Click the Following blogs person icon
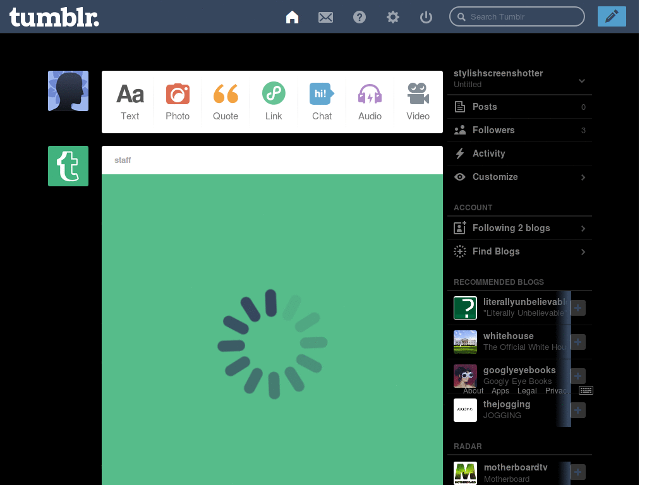The height and width of the screenshot is (485, 647). tap(460, 227)
